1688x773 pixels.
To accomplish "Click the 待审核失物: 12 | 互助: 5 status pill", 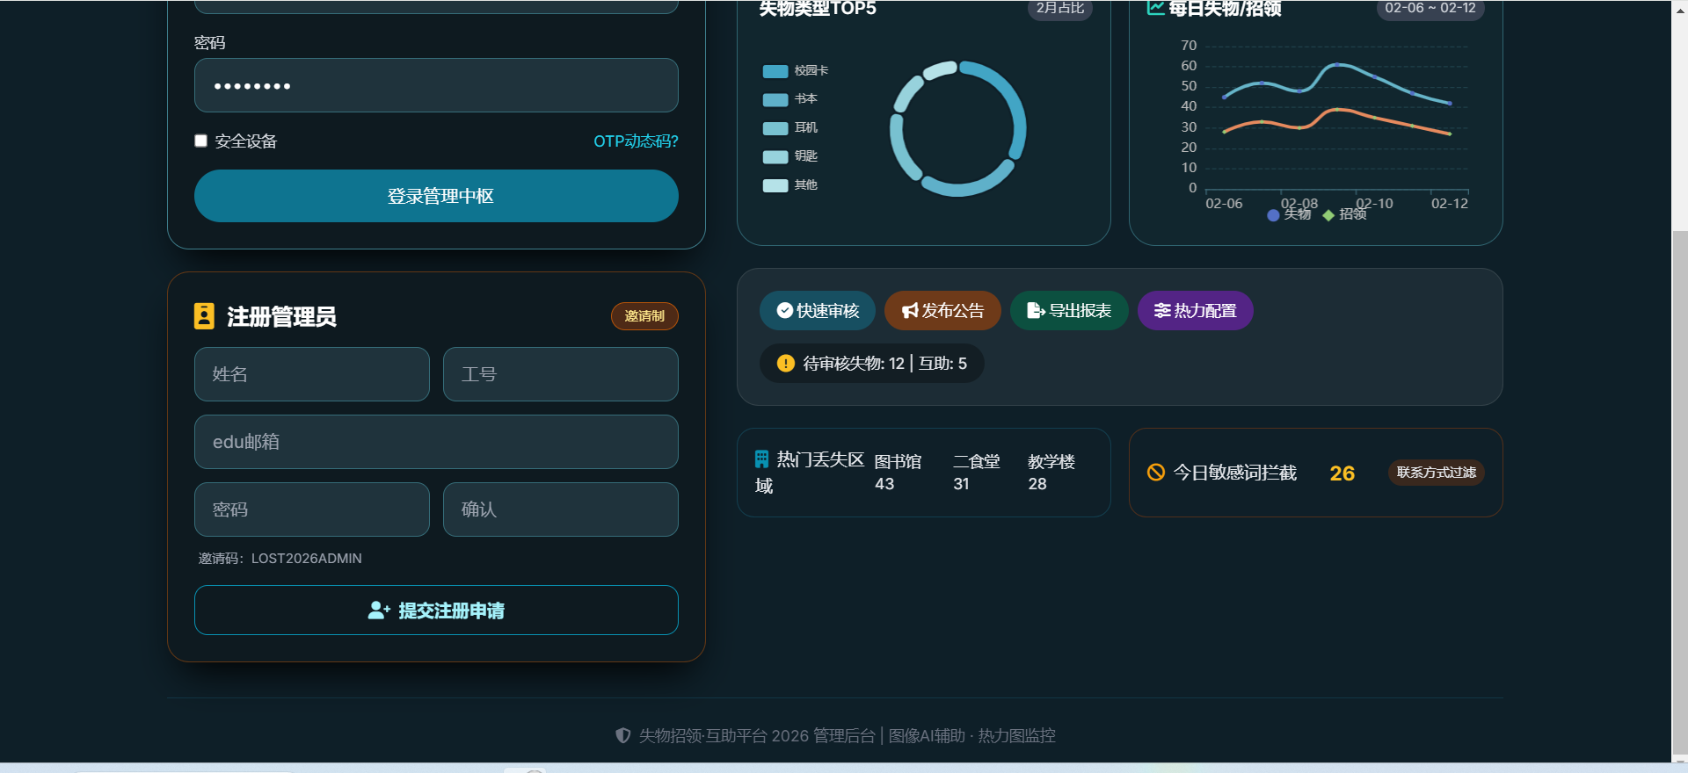I will [x=872, y=363].
